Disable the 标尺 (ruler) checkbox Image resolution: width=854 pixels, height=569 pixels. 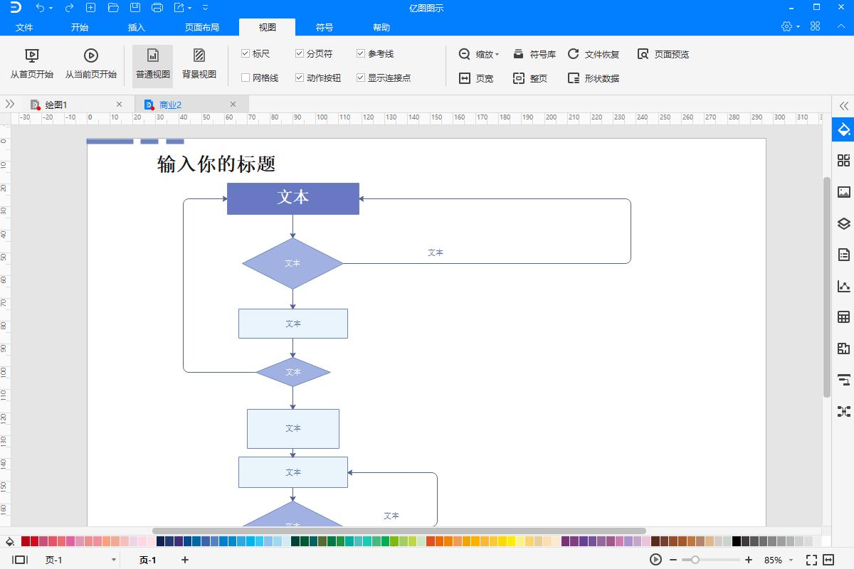[x=244, y=53]
